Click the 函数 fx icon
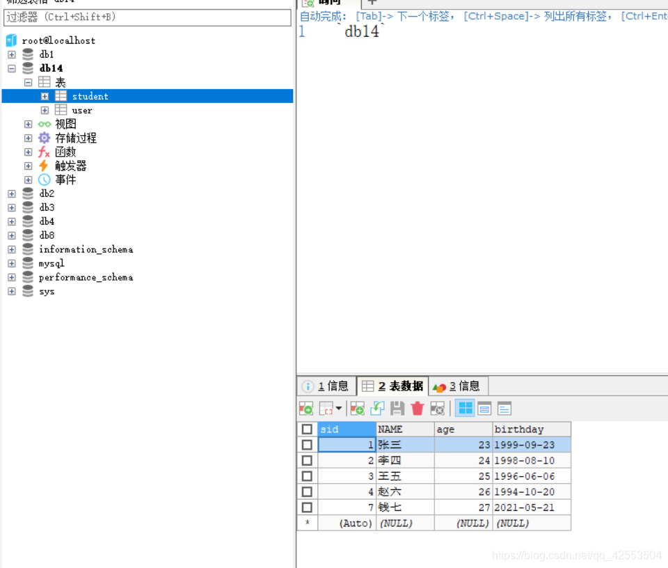Viewport: 668px width, 568px height. (x=45, y=152)
